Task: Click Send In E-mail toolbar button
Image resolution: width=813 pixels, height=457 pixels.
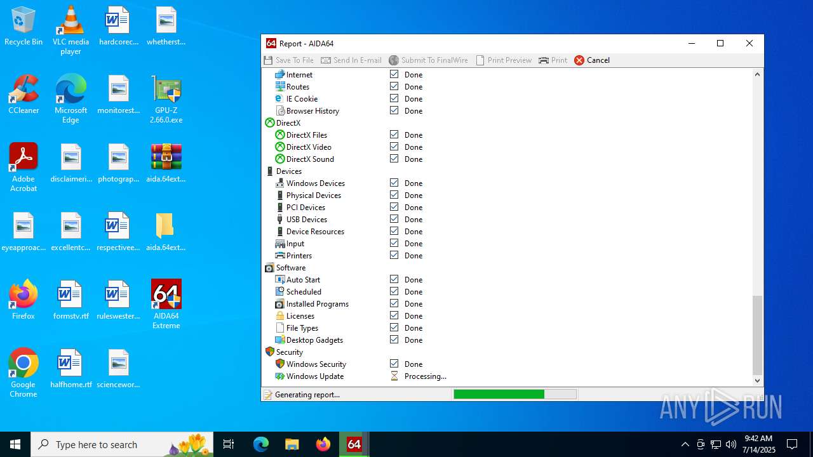Action: pyautogui.click(x=351, y=60)
